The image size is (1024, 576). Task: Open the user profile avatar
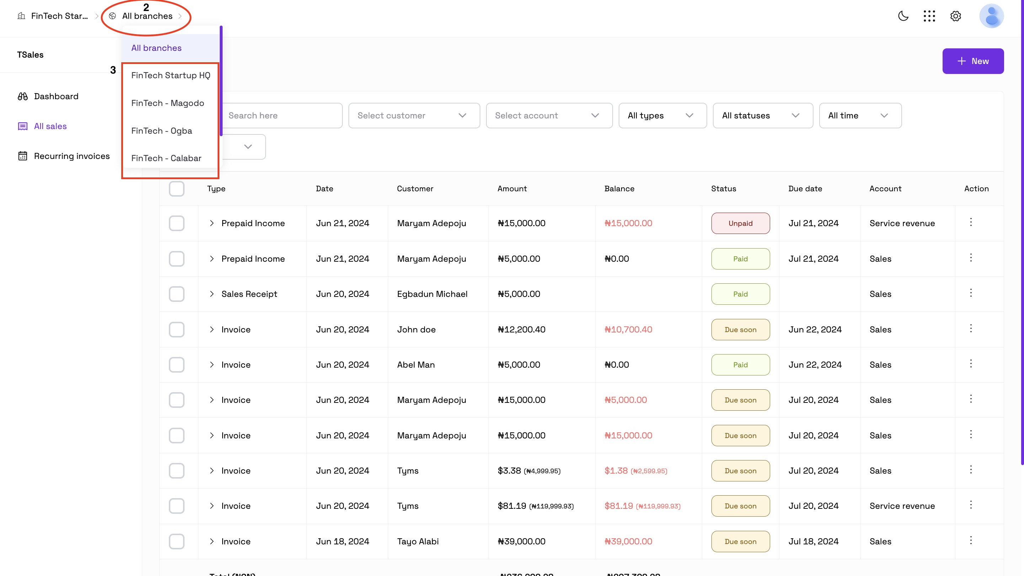991,16
